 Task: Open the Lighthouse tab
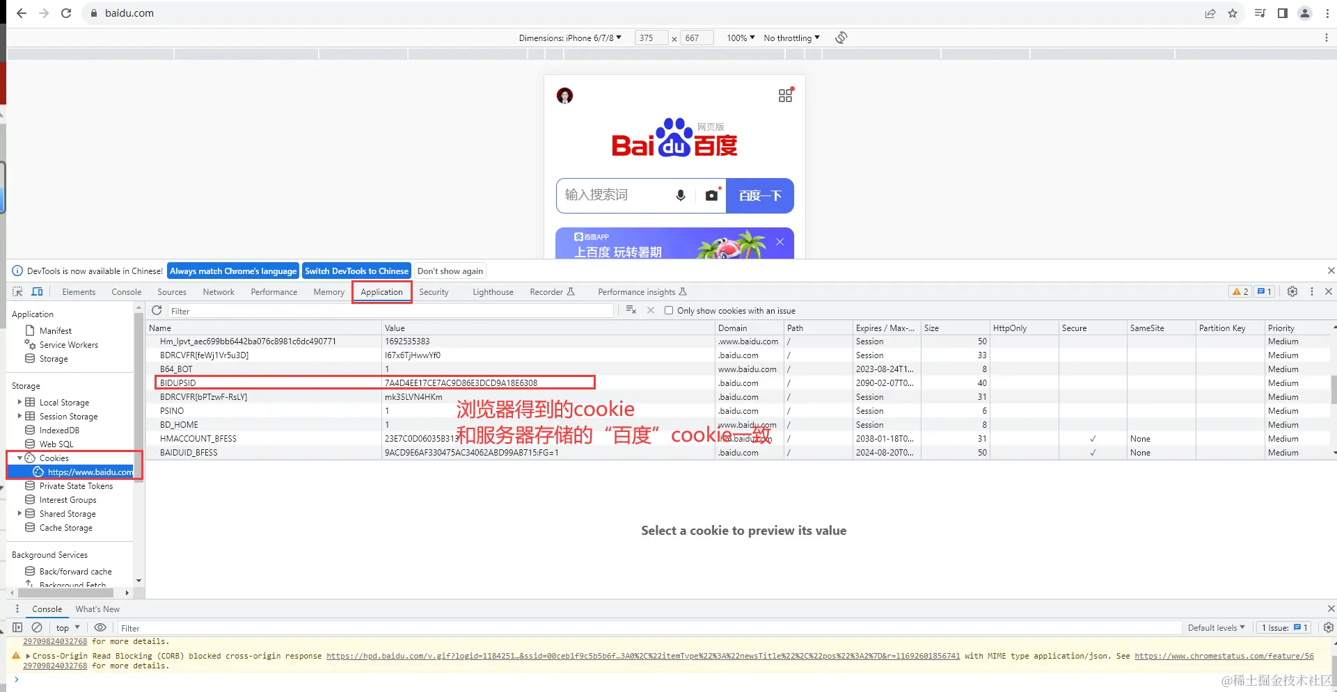493,291
